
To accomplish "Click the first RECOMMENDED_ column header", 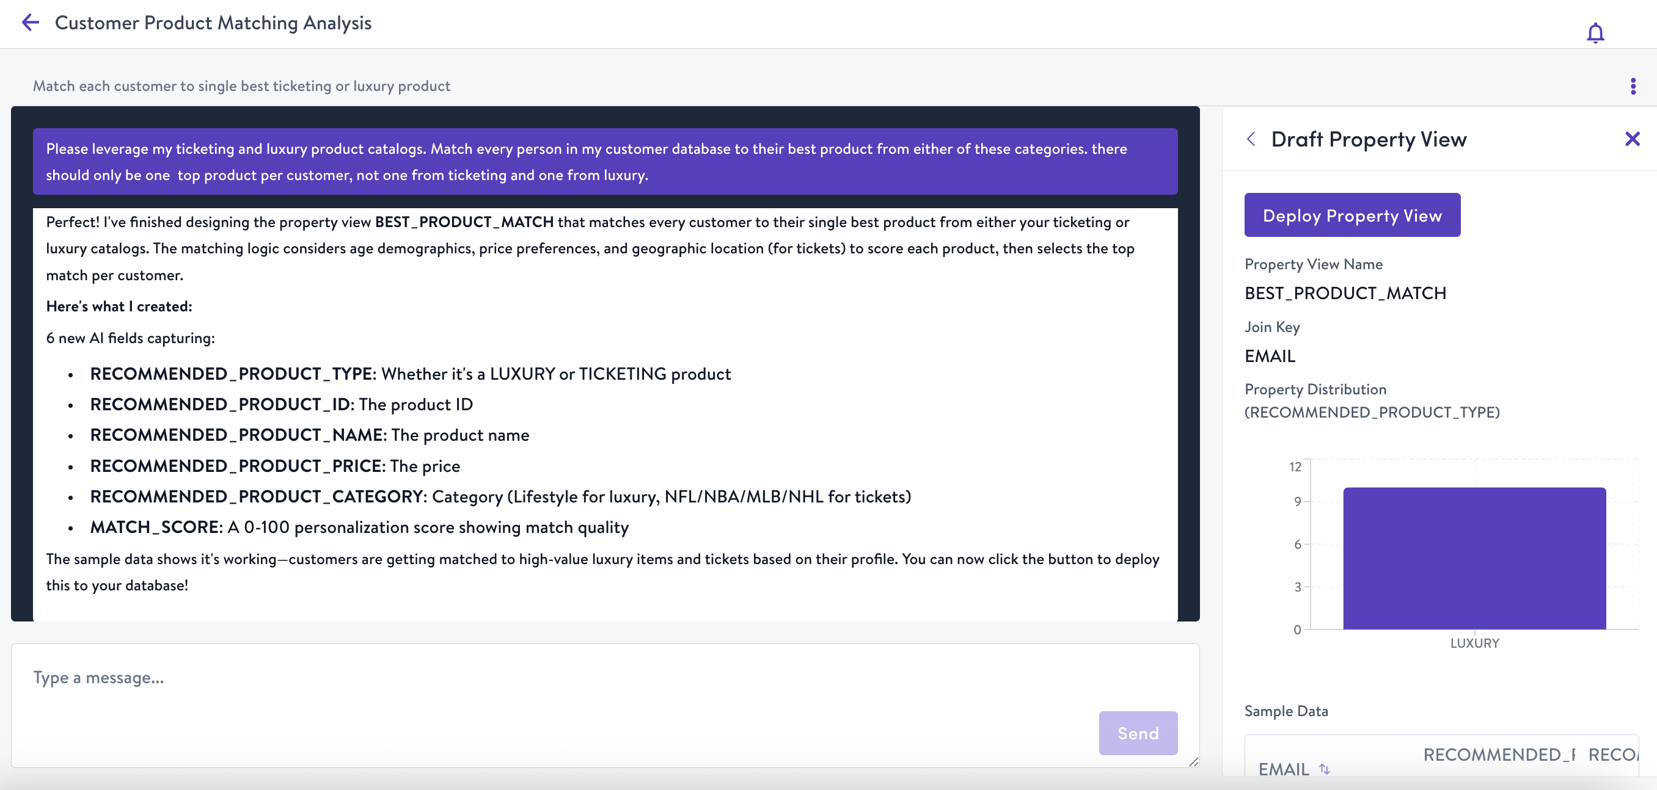I will 1499,755.
